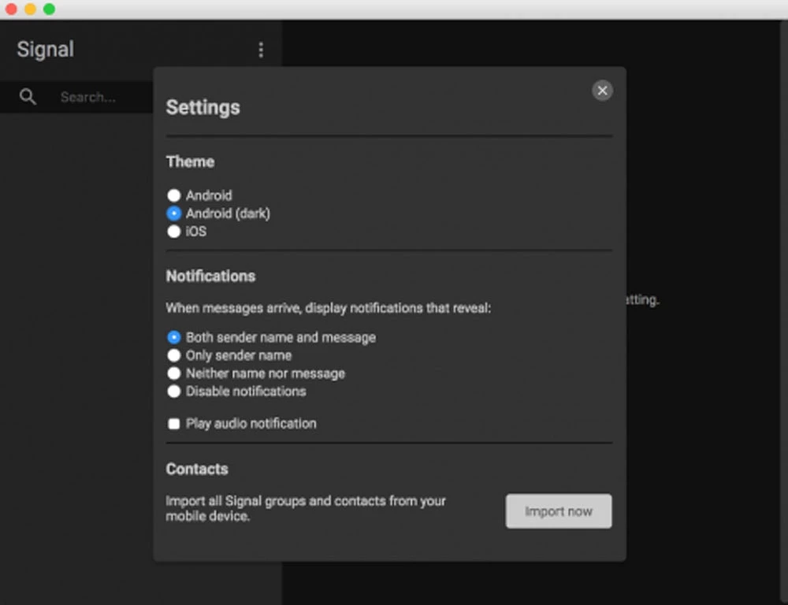Click the Signal title in the sidebar
The width and height of the screenshot is (788, 605).
click(46, 49)
